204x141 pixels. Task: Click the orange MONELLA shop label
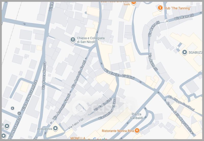[78, 138]
